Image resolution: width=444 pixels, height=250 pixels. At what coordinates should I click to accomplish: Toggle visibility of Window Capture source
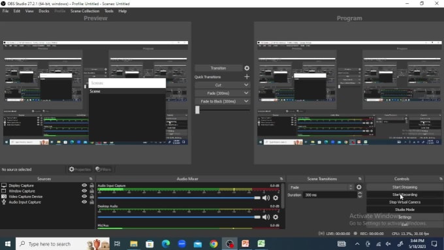coord(84,191)
